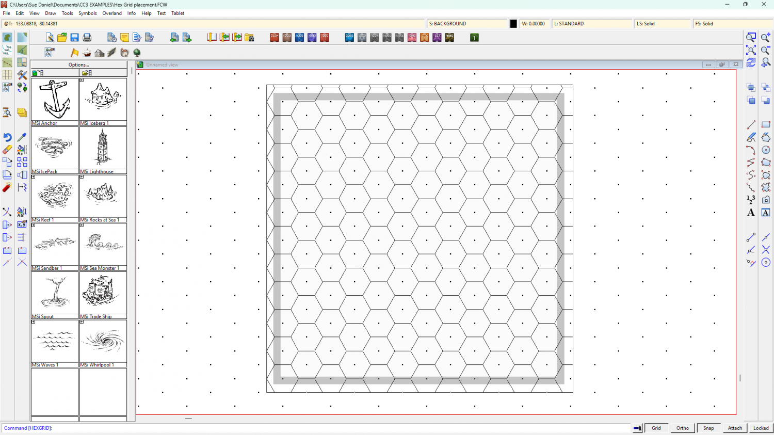The height and width of the screenshot is (435, 774).
Task: Click the black current color swatch
Action: [x=513, y=24]
